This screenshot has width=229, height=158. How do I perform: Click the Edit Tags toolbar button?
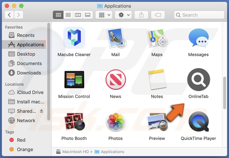tap(158, 15)
